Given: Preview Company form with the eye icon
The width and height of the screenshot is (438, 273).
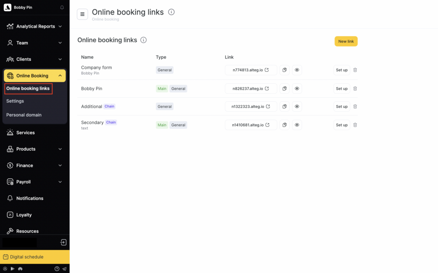Looking at the screenshot, I should pos(297,70).
